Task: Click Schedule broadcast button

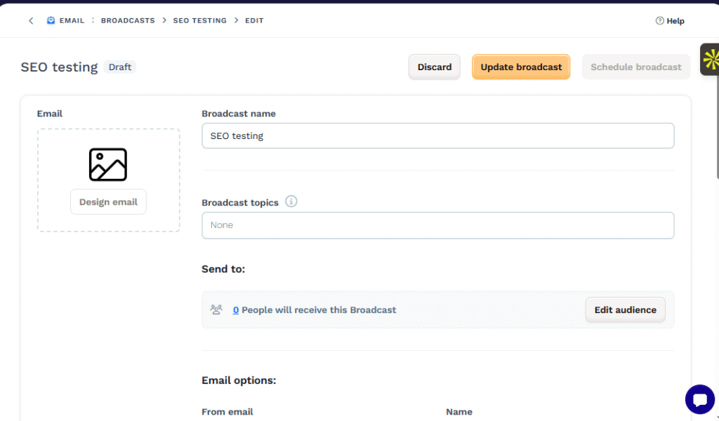Action: tap(635, 67)
